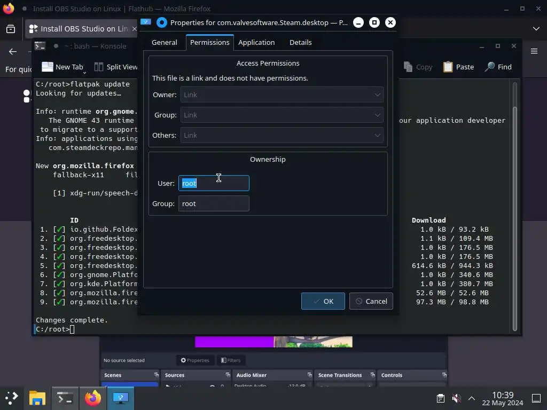The image size is (547, 410).
Task: Pop out the OBS Controls dock
Action: 444,375
